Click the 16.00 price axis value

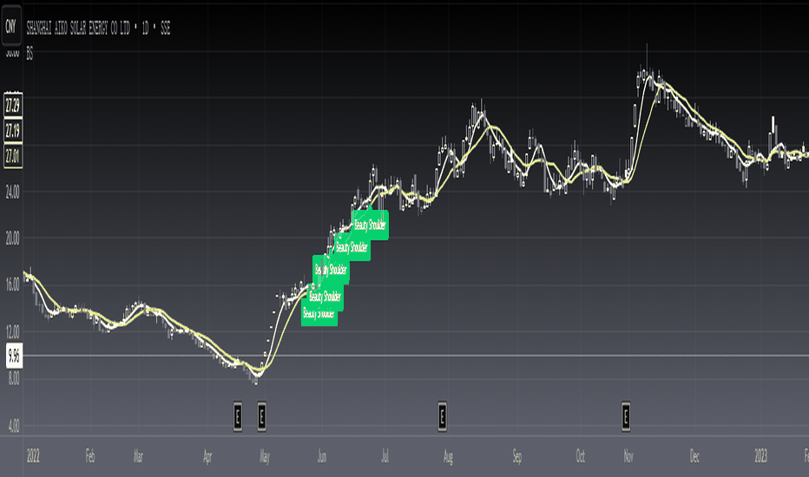[x=13, y=284]
